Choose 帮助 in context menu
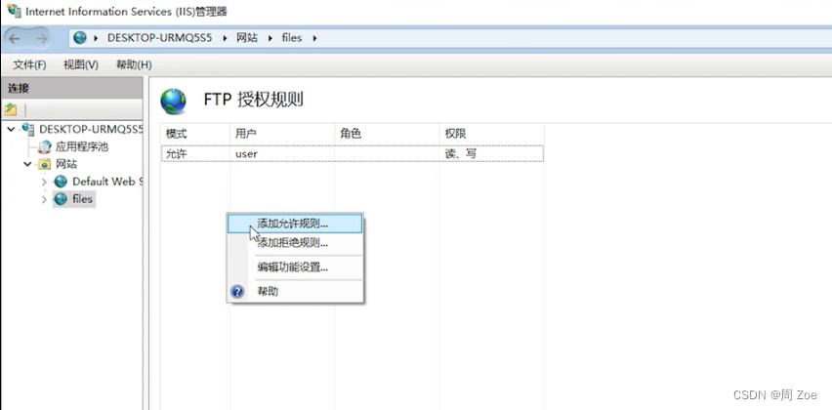Screen dimensions: 832x410 [x=295, y=291]
